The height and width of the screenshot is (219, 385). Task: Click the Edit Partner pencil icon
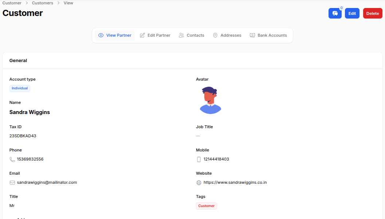click(142, 35)
